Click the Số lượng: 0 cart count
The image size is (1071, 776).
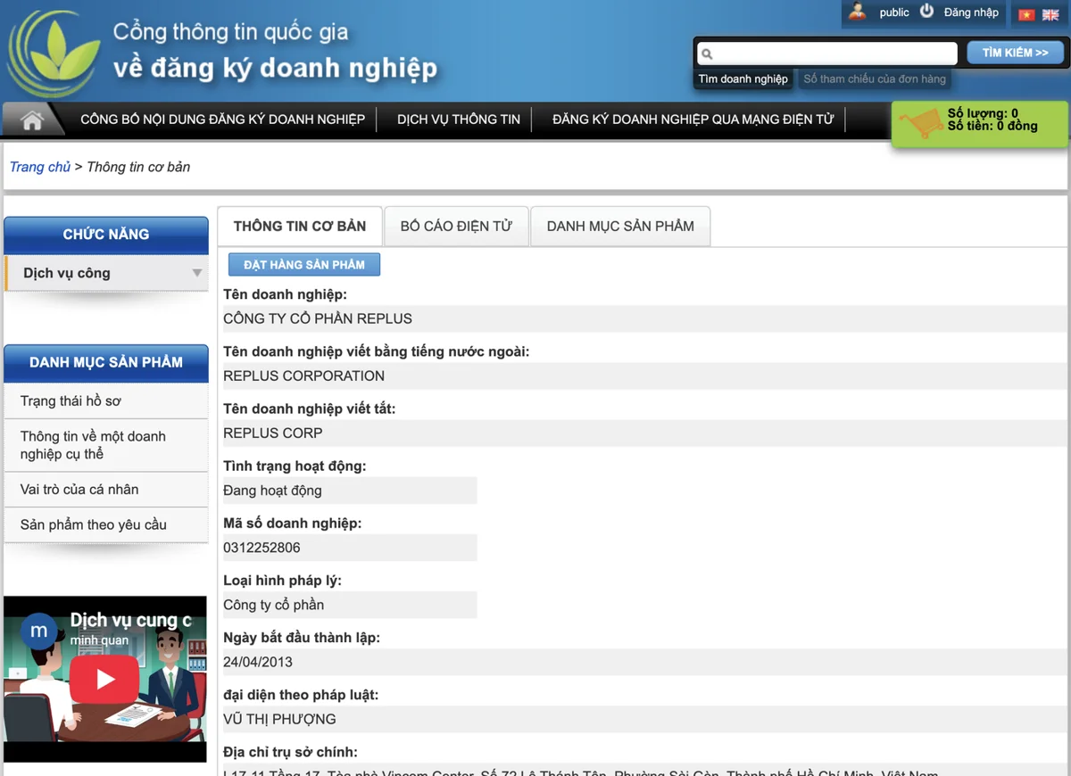pyautogui.click(x=983, y=113)
